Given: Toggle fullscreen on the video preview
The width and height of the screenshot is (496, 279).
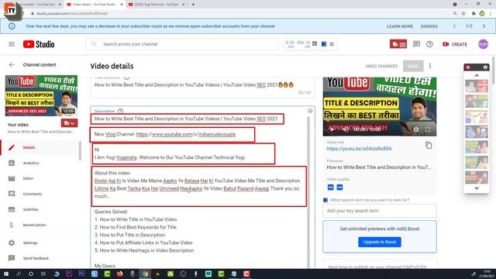Looking at the screenshot, I should pos(428,129).
